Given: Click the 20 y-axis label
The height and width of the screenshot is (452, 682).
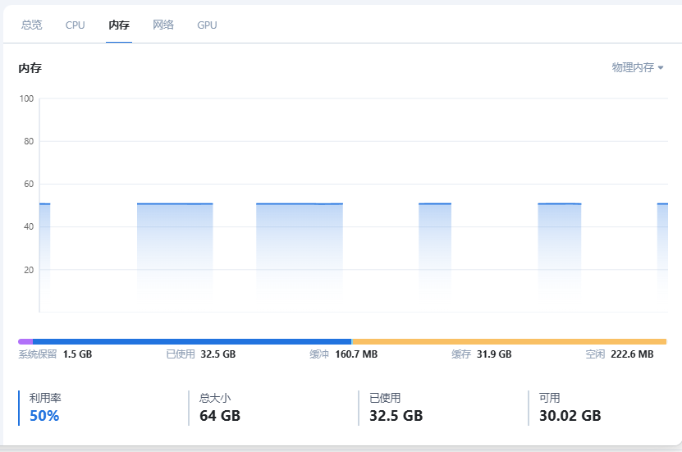Looking at the screenshot, I should coord(29,270).
